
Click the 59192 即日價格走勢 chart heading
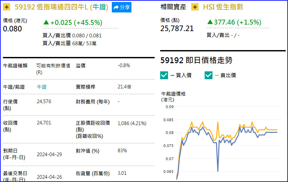[x=196, y=60]
